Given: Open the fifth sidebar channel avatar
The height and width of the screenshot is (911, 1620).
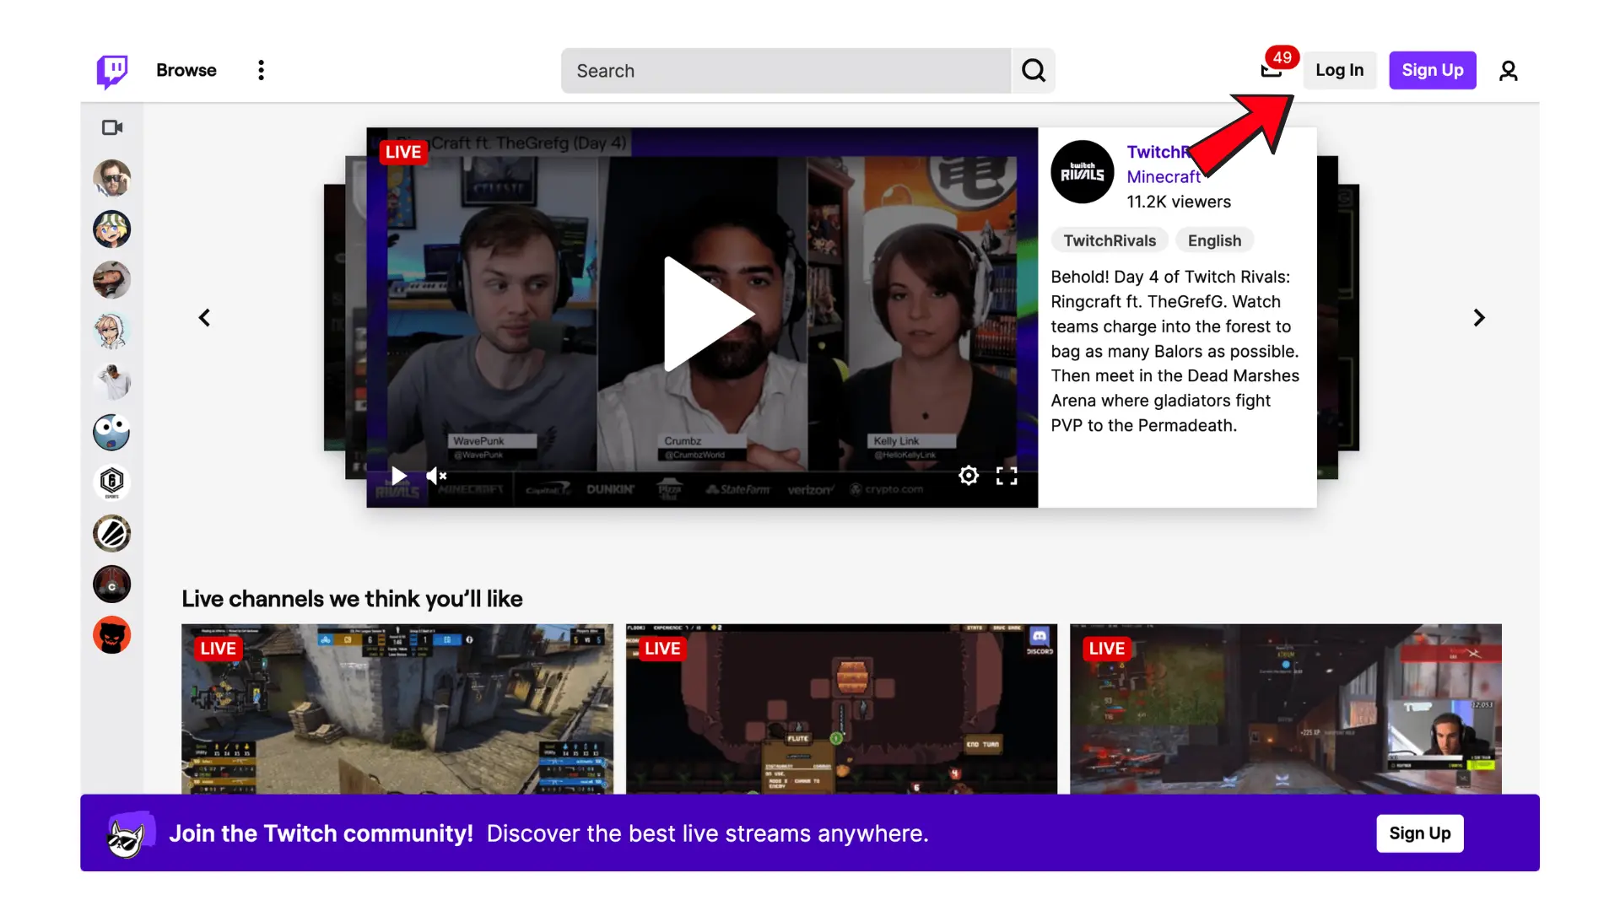Looking at the screenshot, I should pyautogui.click(x=112, y=381).
